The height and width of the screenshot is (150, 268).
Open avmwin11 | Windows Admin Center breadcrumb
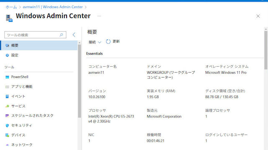click(53, 7)
